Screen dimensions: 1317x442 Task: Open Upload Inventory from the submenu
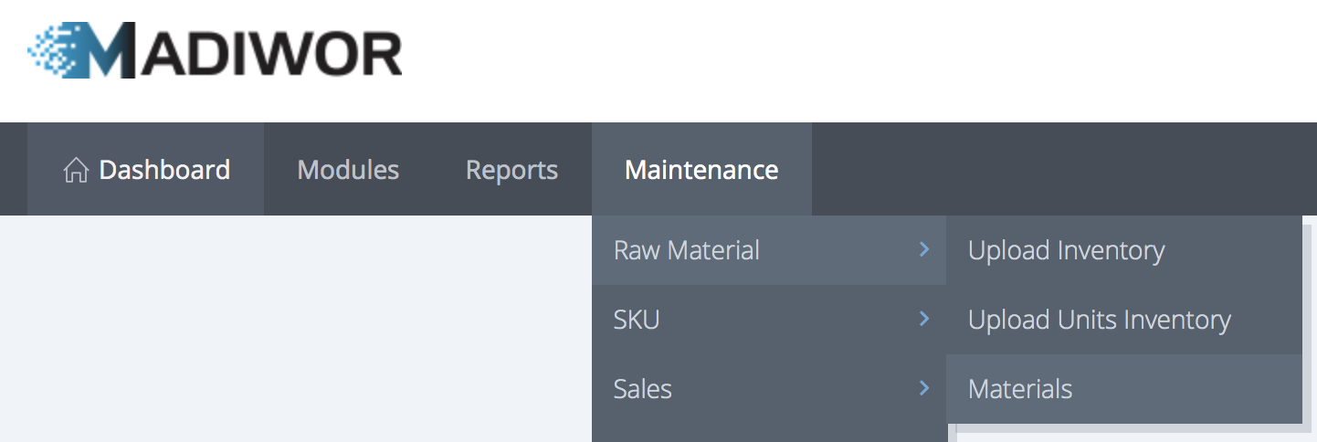[x=1066, y=250]
